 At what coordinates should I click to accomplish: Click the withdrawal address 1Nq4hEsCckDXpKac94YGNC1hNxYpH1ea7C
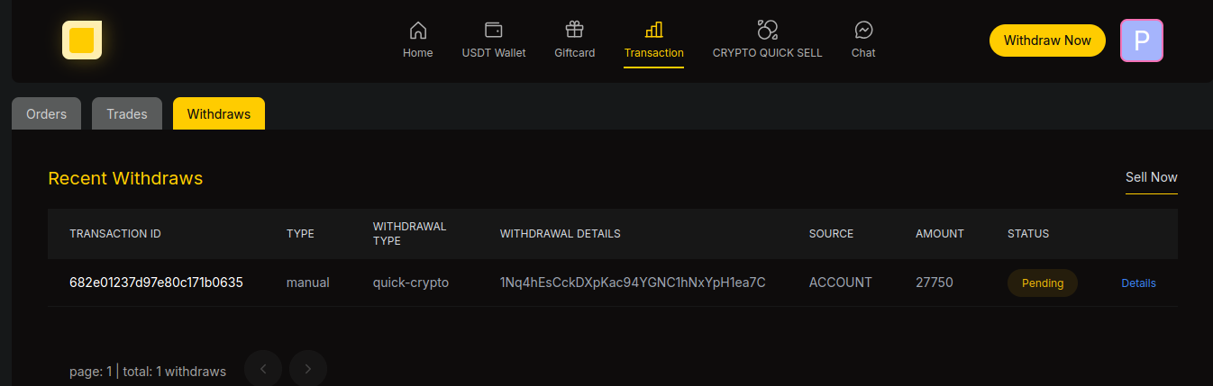(633, 283)
